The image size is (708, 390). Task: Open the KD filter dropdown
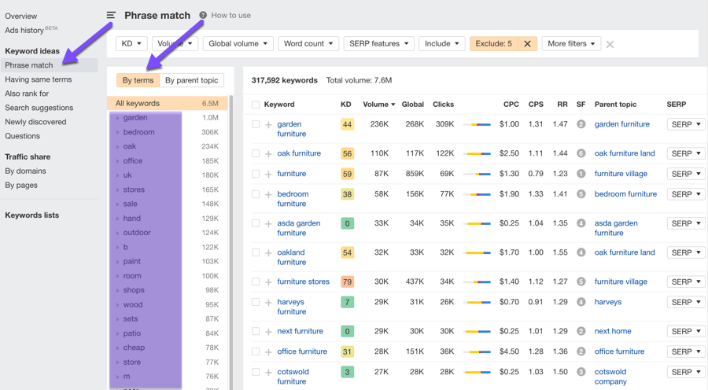point(131,44)
